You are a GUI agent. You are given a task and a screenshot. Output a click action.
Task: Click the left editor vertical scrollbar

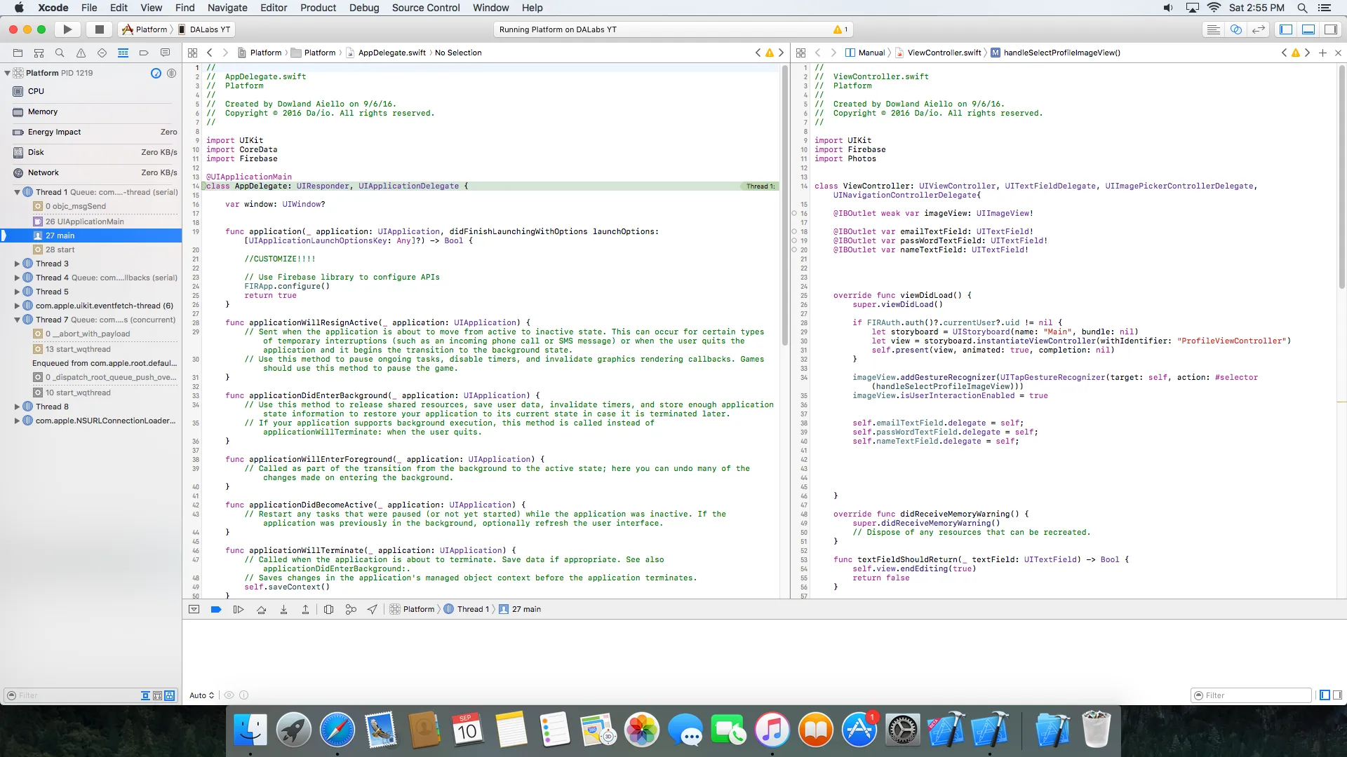(x=784, y=210)
